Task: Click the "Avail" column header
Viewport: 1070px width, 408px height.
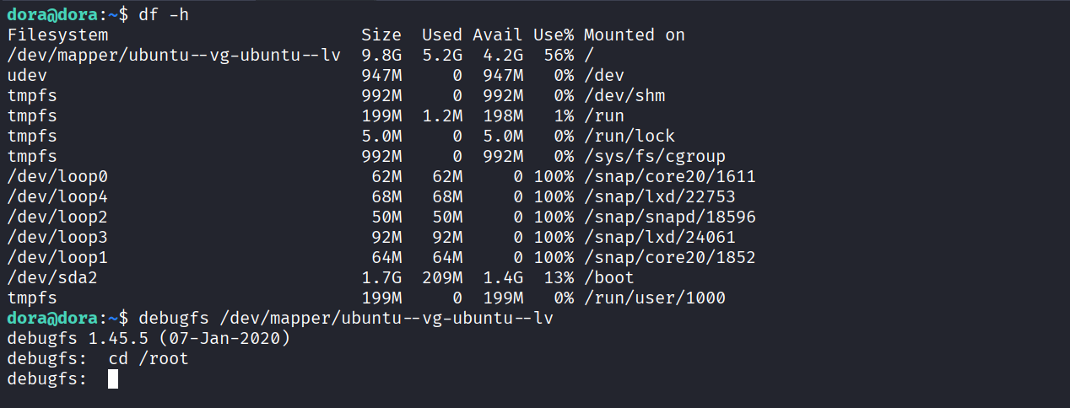Action: [x=498, y=35]
